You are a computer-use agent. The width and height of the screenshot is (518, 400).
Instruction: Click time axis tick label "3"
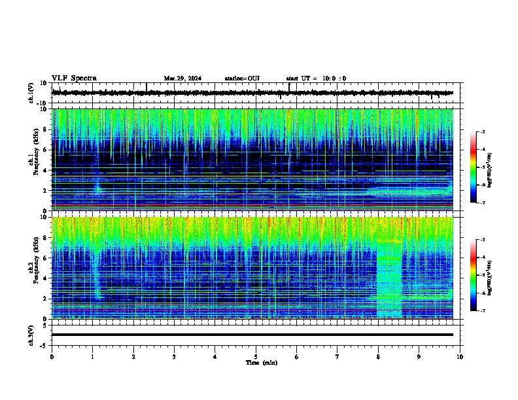174,357
